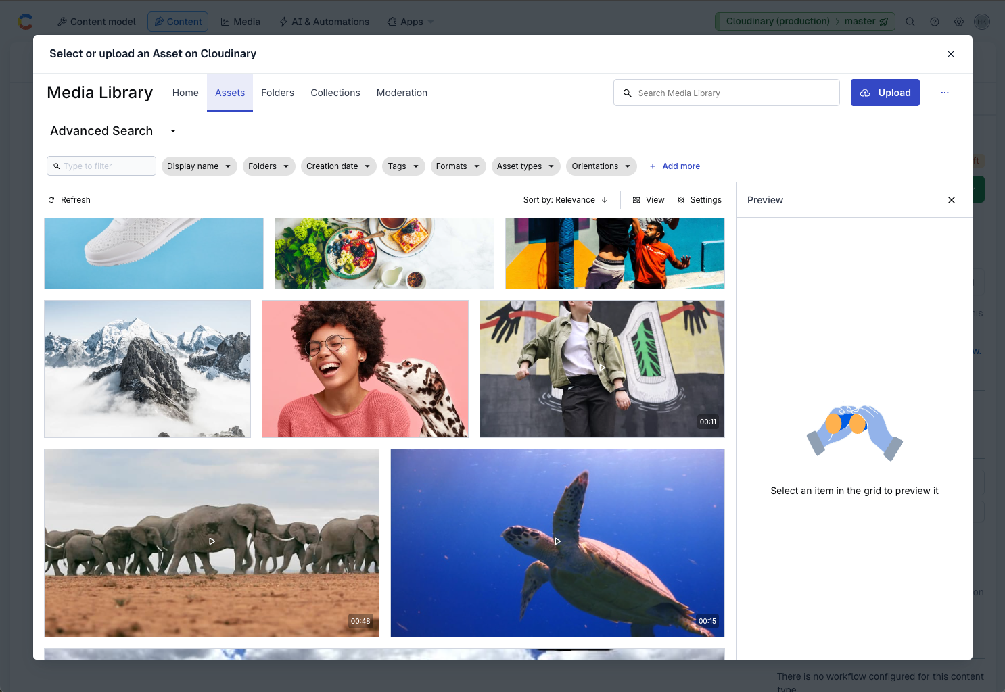Open the Display name filter dropdown
The image size is (1005, 692).
pos(199,166)
